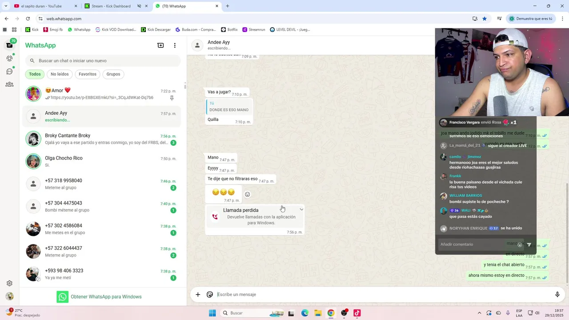Expand the Llamada perdida message chevron
Viewport: 569px width, 320px height.
click(301, 209)
